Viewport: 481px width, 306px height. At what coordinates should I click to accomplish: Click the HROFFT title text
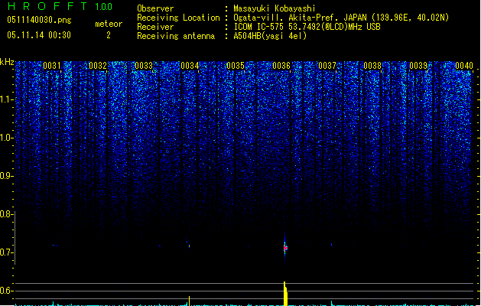click(x=47, y=6)
